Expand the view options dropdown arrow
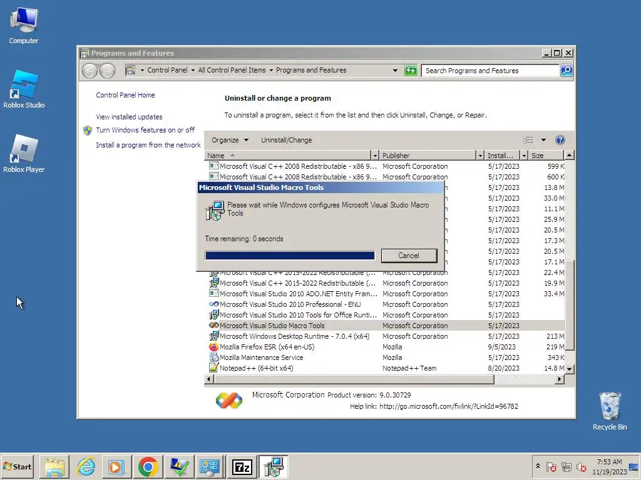 coord(543,140)
